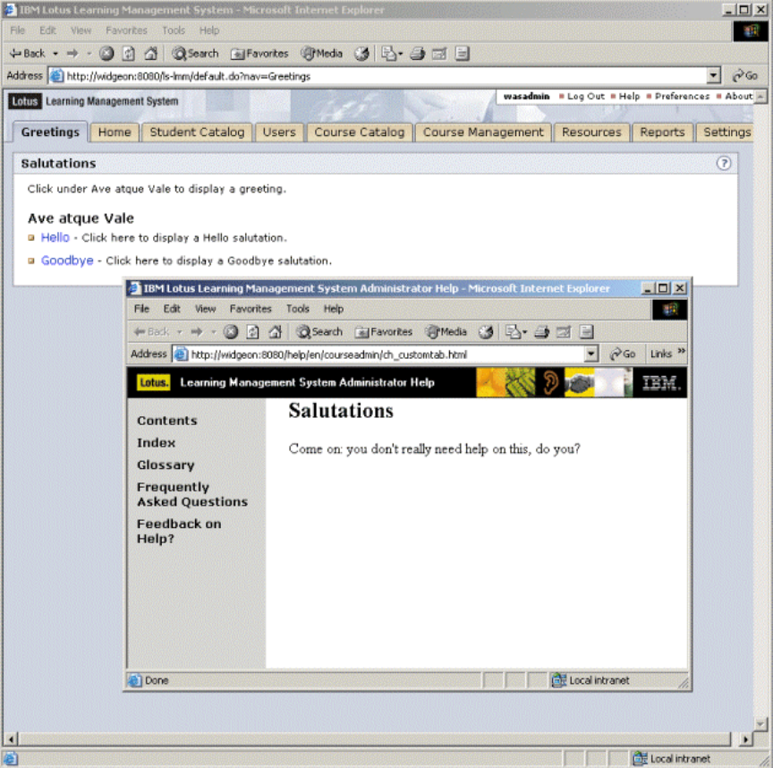This screenshot has width=773, height=768.
Task: Open Student Catalog tab
Action: [197, 132]
